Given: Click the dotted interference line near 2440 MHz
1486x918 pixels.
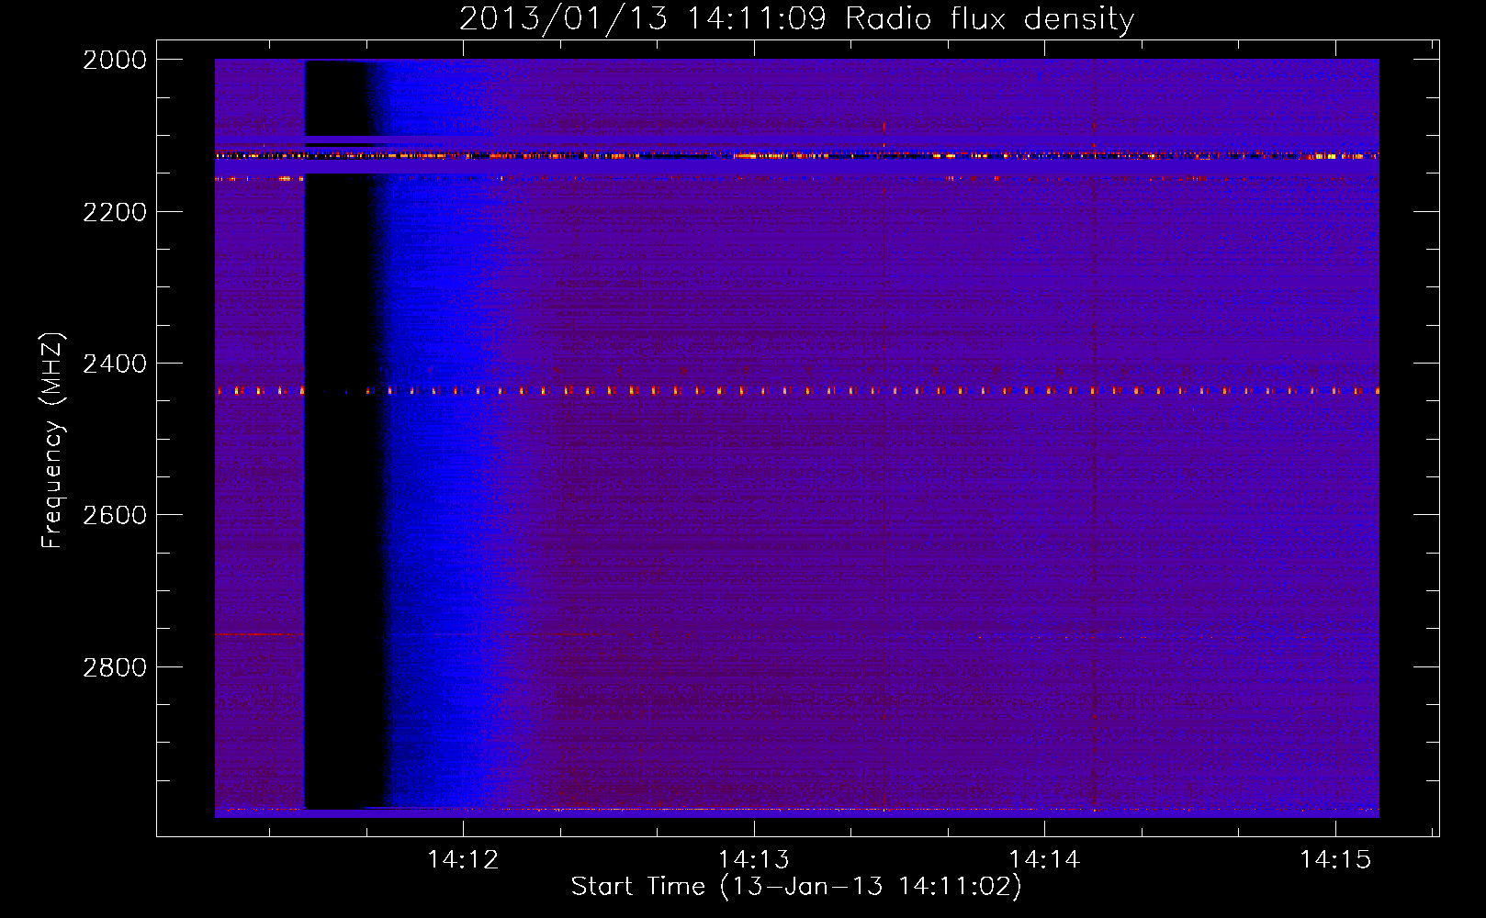Looking at the screenshot, I should [x=797, y=391].
